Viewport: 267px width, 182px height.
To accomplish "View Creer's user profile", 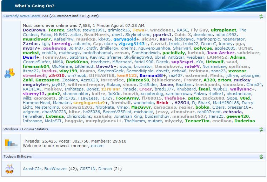I will pos(145,89).
